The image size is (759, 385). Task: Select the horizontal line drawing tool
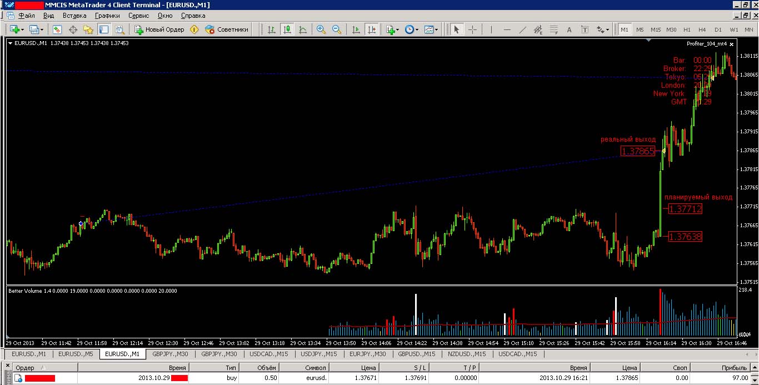pos(507,29)
